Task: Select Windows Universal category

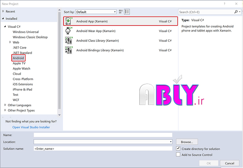Action: (x=26, y=32)
